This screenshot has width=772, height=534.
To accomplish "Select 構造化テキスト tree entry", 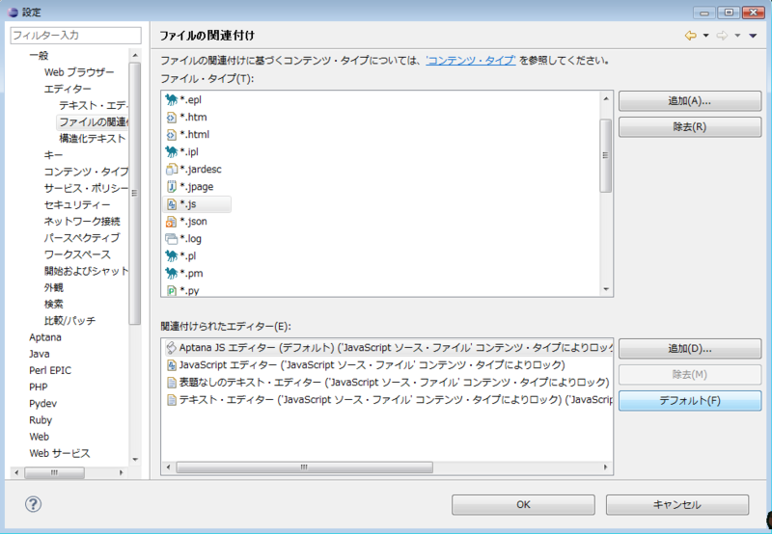I will pyautogui.click(x=92, y=139).
